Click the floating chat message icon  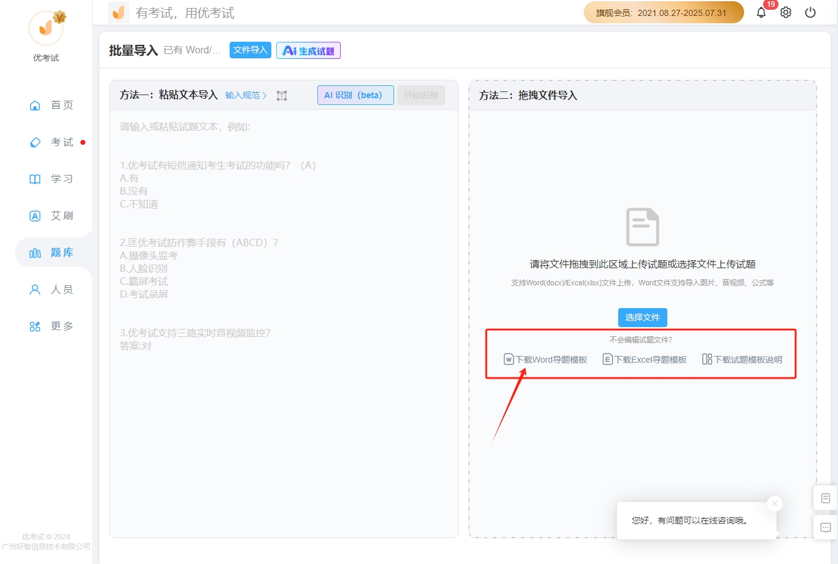(x=826, y=528)
